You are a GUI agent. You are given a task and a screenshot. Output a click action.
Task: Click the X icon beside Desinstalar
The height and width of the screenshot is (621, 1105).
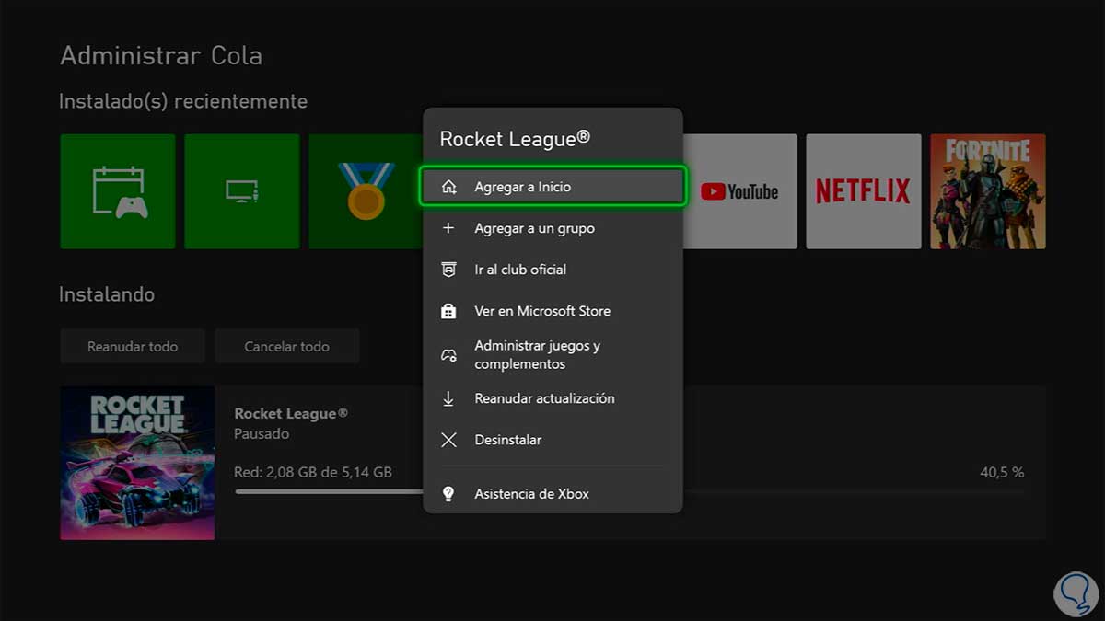448,440
